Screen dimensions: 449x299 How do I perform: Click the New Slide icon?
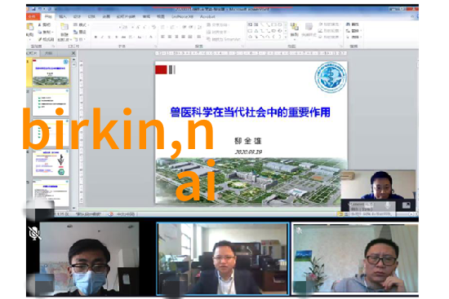[x=64, y=27]
